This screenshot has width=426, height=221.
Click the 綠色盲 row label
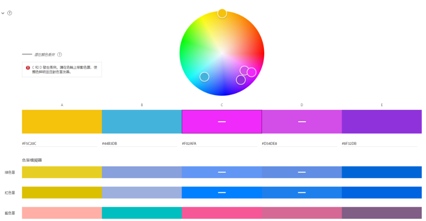[x=10, y=172]
